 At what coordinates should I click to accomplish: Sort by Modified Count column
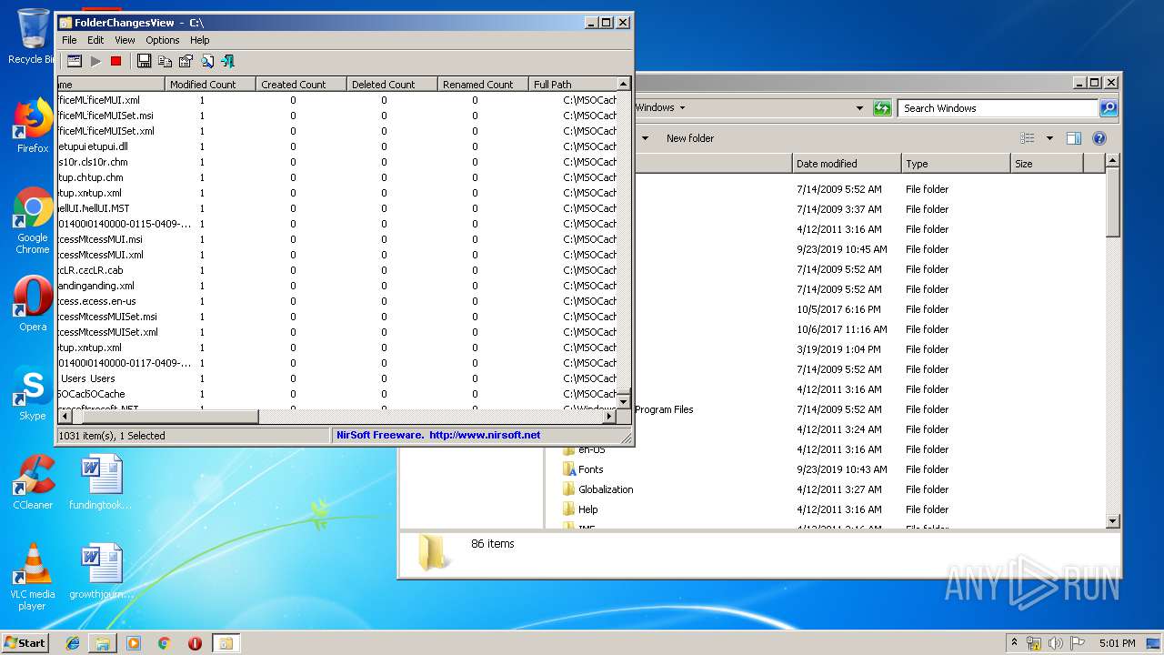click(210, 84)
